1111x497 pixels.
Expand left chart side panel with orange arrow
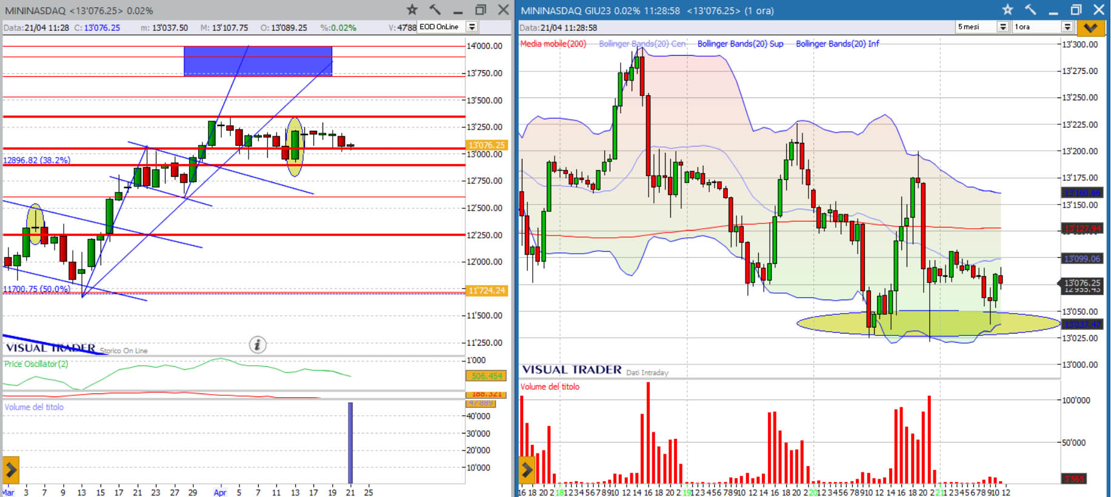11,469
